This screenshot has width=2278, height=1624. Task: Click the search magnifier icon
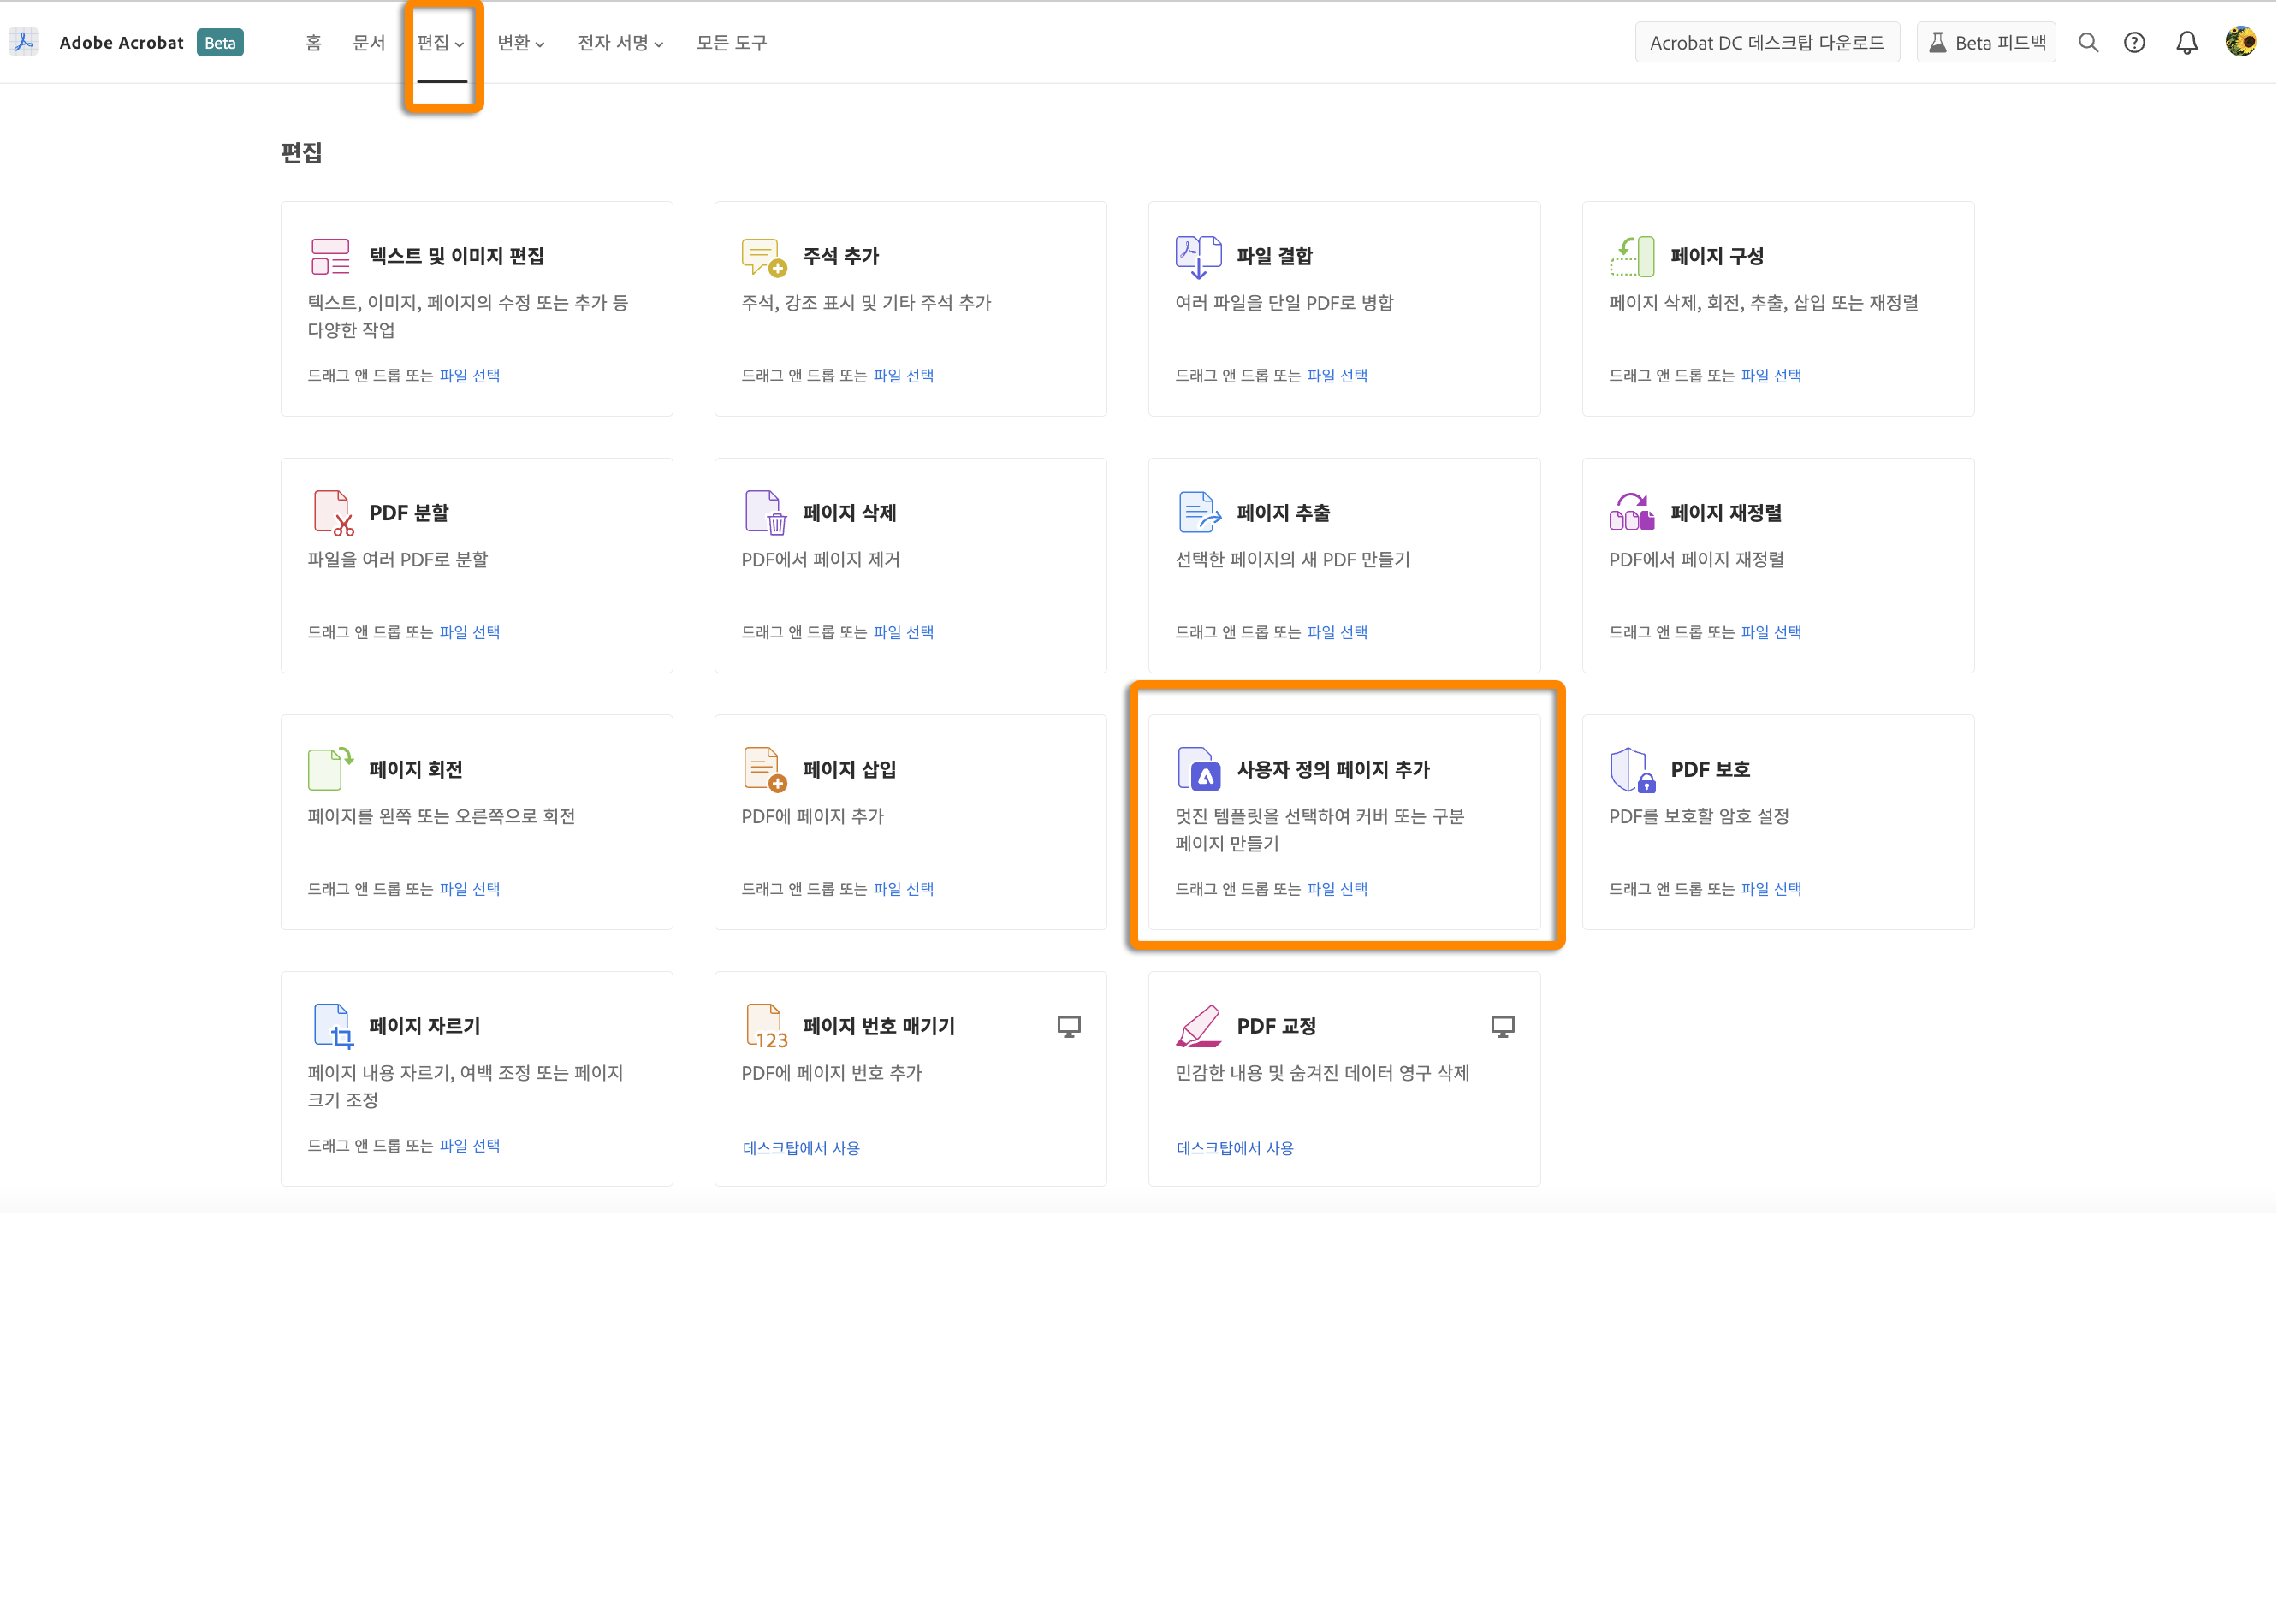tap(2089, 43)
